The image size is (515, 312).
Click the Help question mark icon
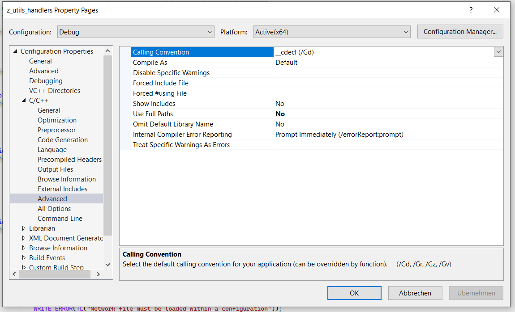pos(471,10)
